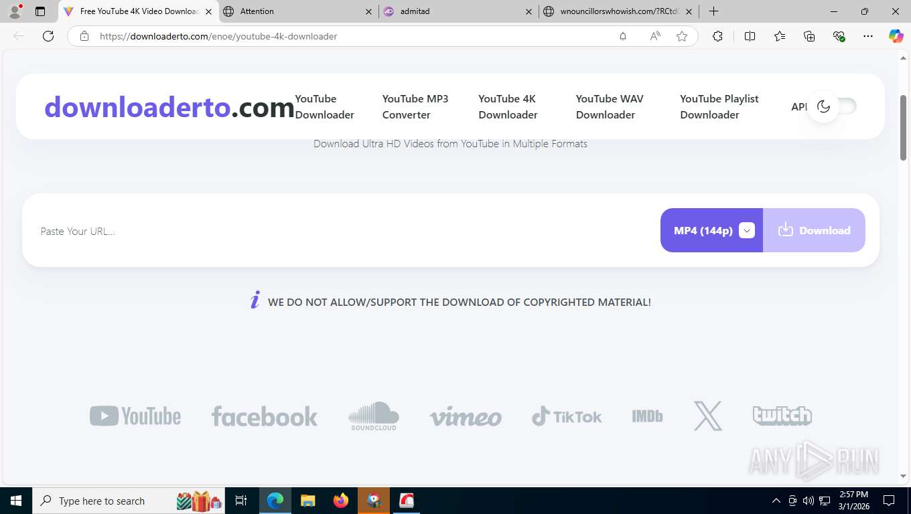This screenshot has width=911, height=514.
Task: Toggle Split screen view icon
Action: point(750,36)
